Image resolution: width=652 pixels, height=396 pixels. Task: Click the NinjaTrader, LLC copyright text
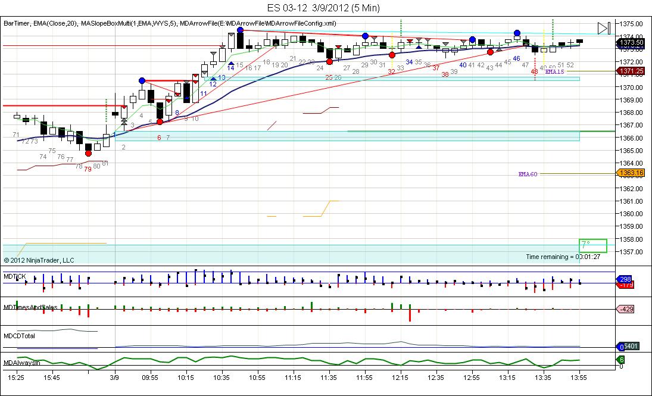[x=39, y=260]
